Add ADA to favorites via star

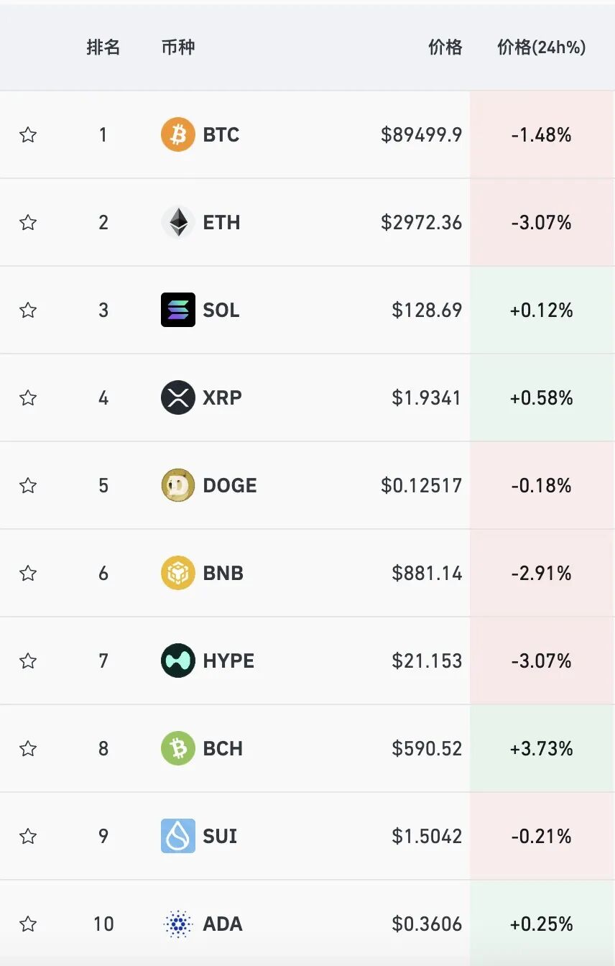click(28, 924)
